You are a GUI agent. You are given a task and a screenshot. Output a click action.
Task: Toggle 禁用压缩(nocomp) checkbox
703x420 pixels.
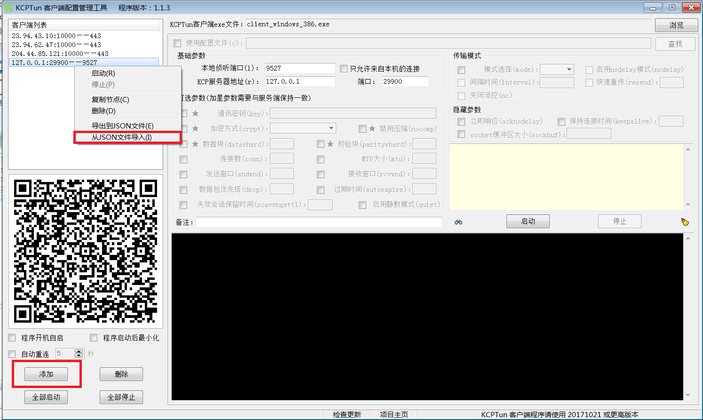pos(363,129)
